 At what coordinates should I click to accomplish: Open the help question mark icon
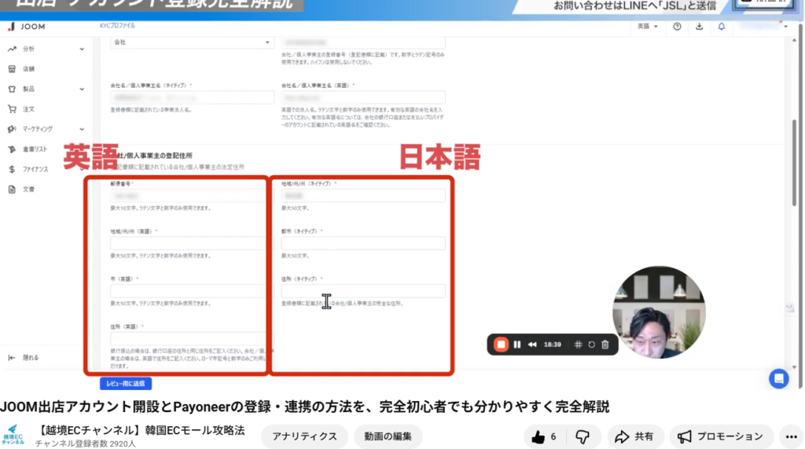(678, 27)
